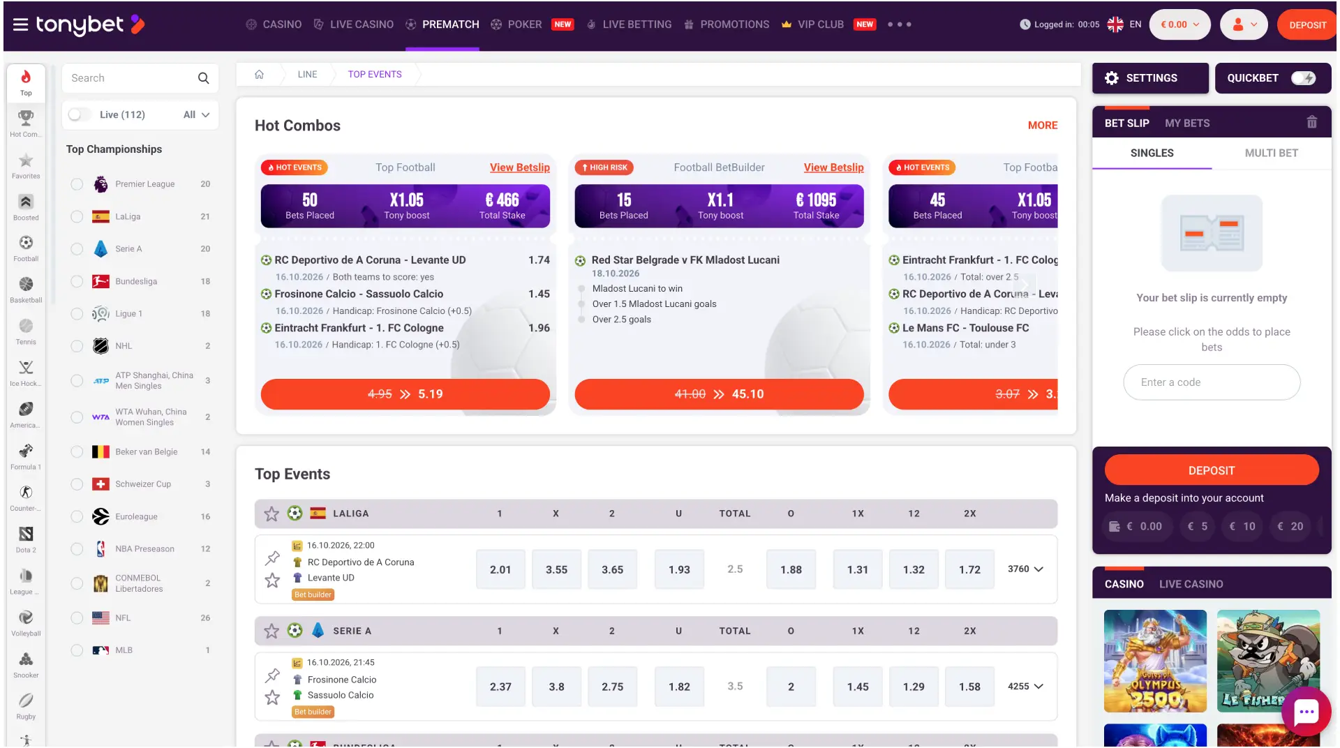This screenshot has height=748, width=1340.
Task: Pin the RC Deportivo de A Coruna match
Action: (273, 558)
